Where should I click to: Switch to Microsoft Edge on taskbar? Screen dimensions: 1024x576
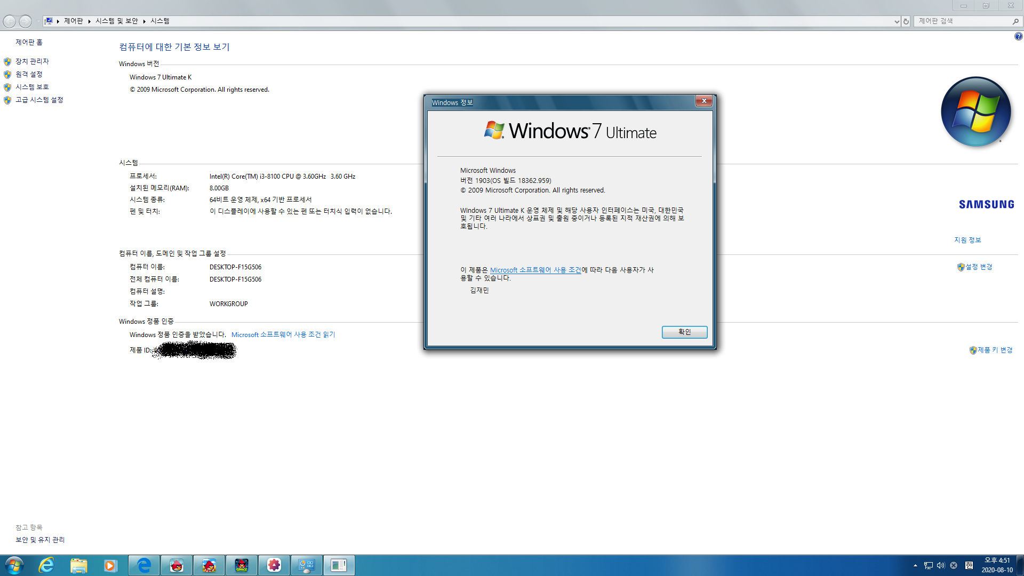pos(144,565)
